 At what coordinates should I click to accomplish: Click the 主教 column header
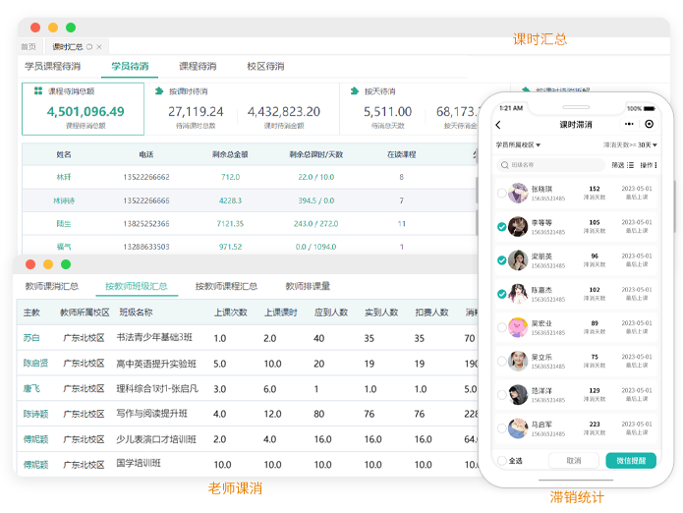click(31, 313)
